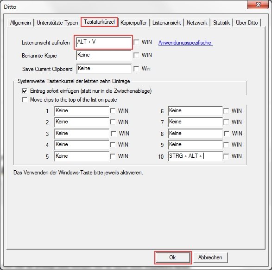Confirm settings with the Ok button
This screenshot has height=270, width=272.
(173, 257)
